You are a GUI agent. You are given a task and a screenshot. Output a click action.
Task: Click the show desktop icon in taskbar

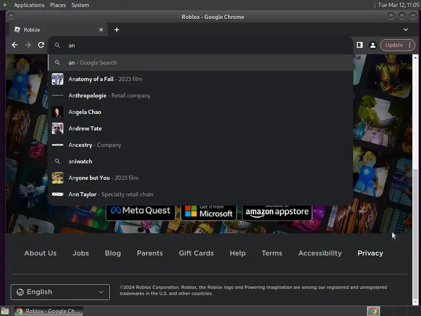tap(5, 311)
